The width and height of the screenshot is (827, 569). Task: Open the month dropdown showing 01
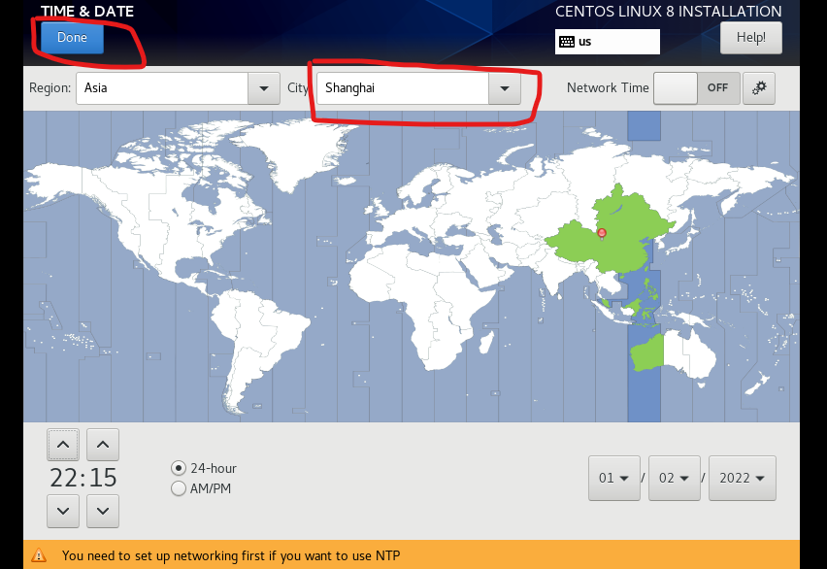pos(614,479)
